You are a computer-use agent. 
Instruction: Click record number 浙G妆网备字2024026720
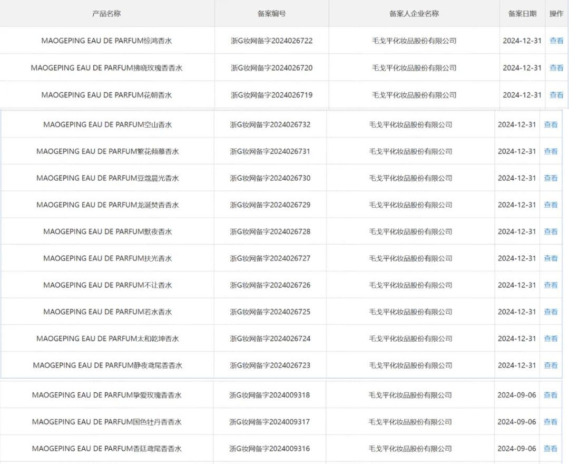[271, 67]
